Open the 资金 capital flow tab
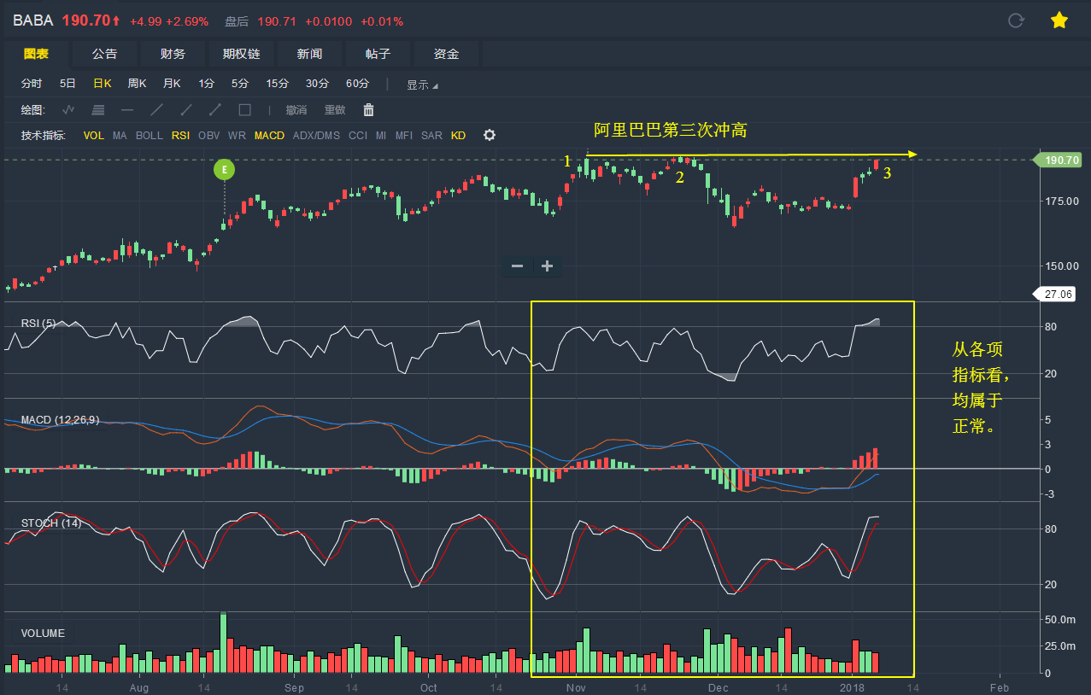The height and width of the screenshot is (695, 1091). pos(446,54)
